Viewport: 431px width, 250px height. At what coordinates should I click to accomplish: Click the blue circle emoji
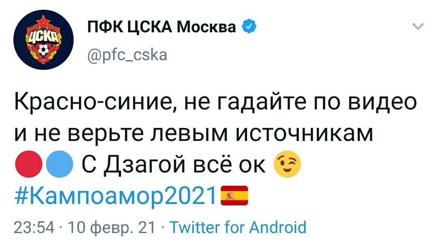(59, 164)
